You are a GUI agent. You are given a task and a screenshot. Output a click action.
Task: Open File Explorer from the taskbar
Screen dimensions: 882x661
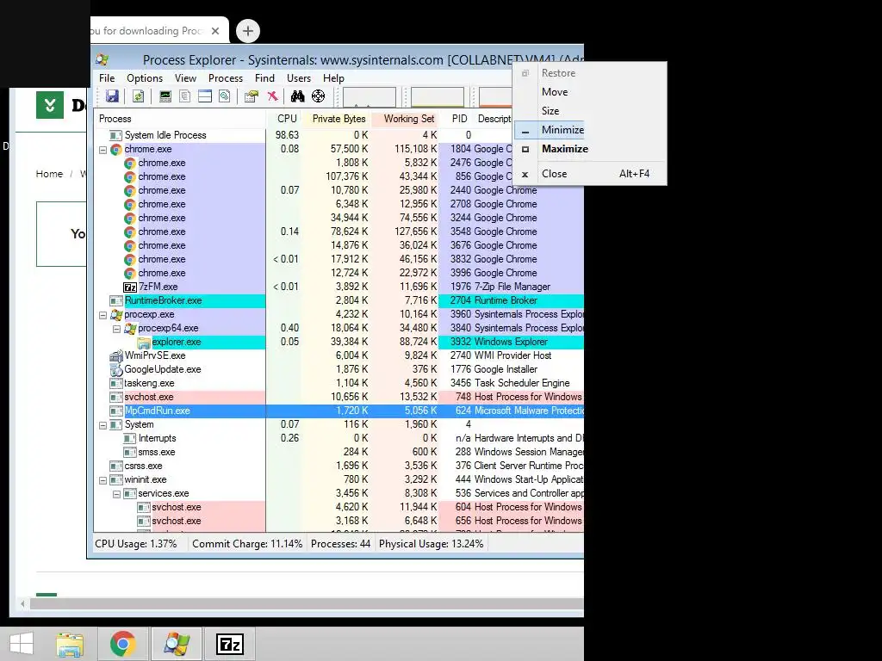click(70, 644)
